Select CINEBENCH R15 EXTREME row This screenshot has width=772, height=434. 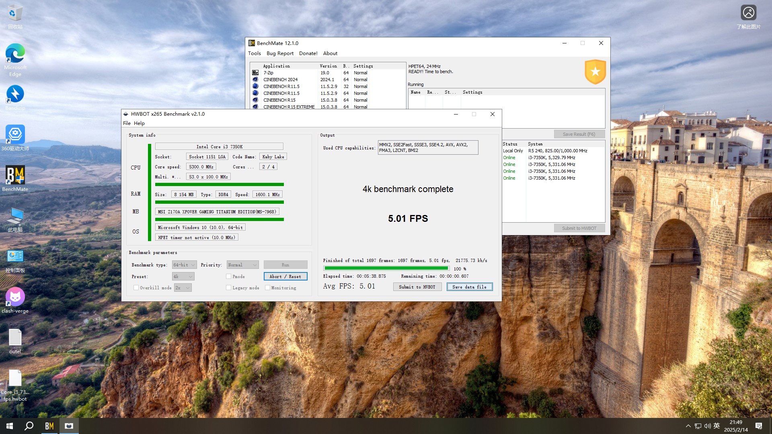pos(328,107)
